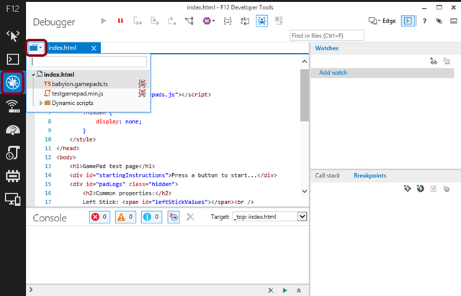
Task: Click the add watch glasses icon
Action: [x=434, y=61]
